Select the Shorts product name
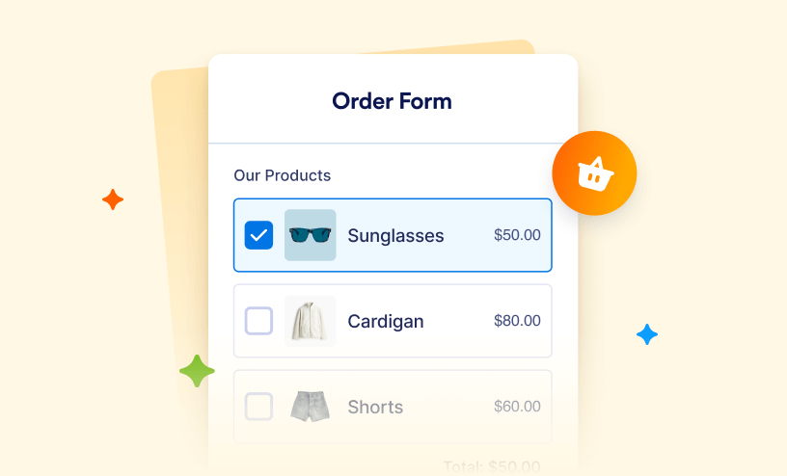Image resolution: width=787 pixels, height=476 pixels. coord(375,407)
